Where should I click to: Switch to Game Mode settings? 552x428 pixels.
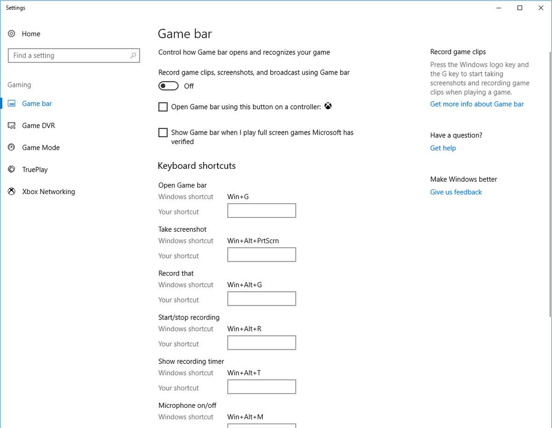pos(41,148)
